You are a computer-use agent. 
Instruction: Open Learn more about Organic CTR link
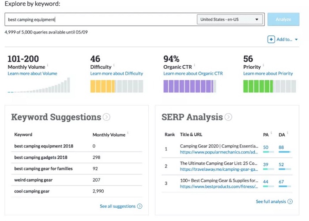point(192,74)
